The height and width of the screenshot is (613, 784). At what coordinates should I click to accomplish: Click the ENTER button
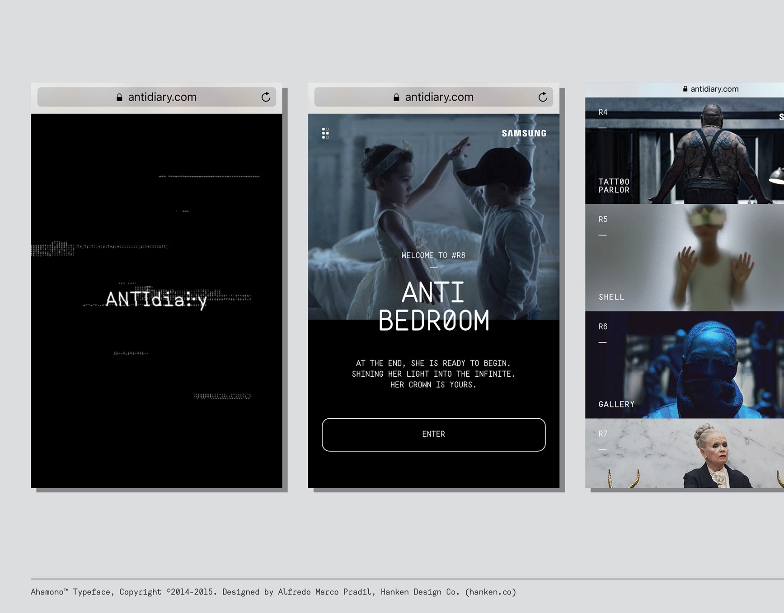pos(433,434)
